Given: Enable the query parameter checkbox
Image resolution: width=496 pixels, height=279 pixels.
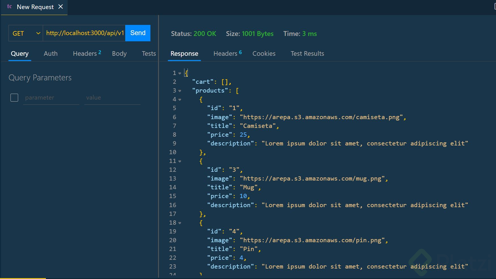Looking at the screenshot, I should point(14,98).
